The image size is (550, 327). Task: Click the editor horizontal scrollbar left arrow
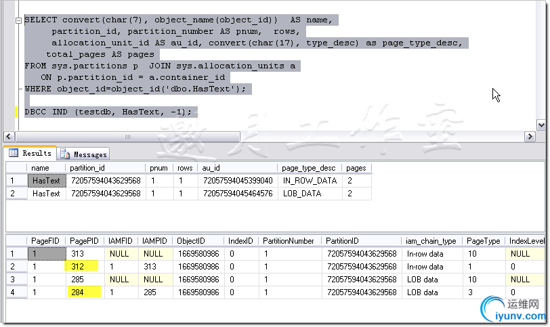pos(9,136)
